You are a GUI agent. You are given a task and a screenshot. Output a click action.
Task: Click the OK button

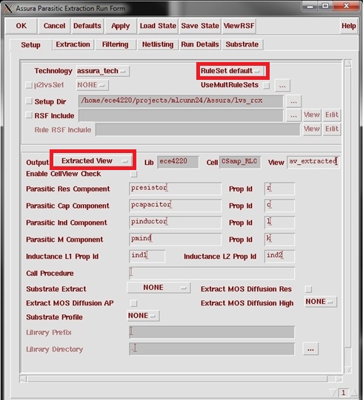(x=21, y=26)
